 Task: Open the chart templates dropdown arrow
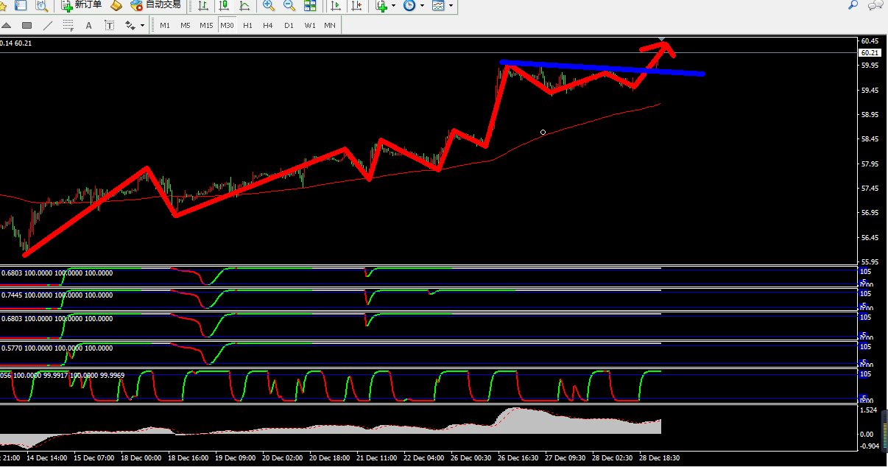451,6
